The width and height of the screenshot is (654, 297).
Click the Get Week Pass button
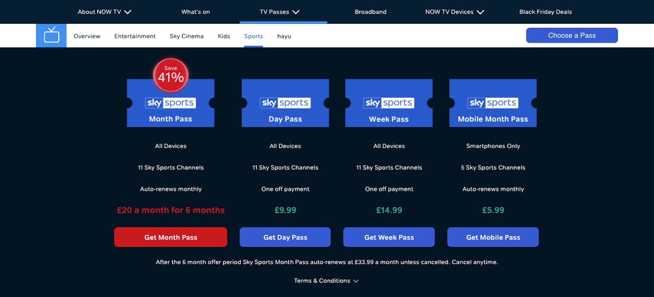[x=389, y=237]
